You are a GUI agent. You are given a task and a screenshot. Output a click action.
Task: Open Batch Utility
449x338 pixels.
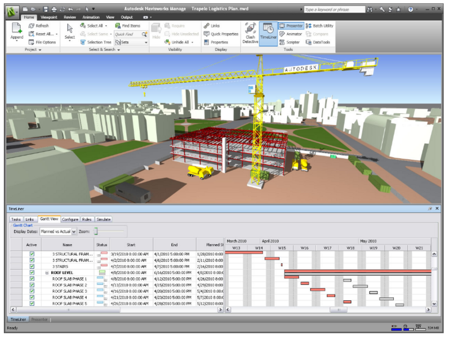tap(319, 26)
